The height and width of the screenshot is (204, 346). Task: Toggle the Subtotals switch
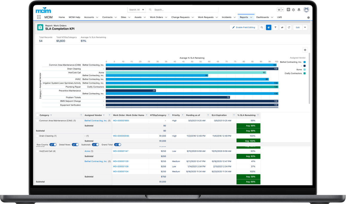[x=95, y=144]
